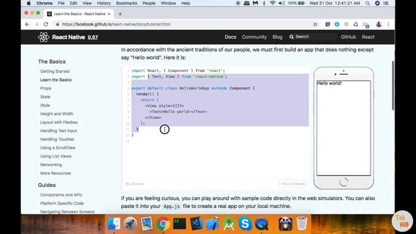416x234 pixels.
Task: Open Chrome three-dot menu
Action: point(388,25)
